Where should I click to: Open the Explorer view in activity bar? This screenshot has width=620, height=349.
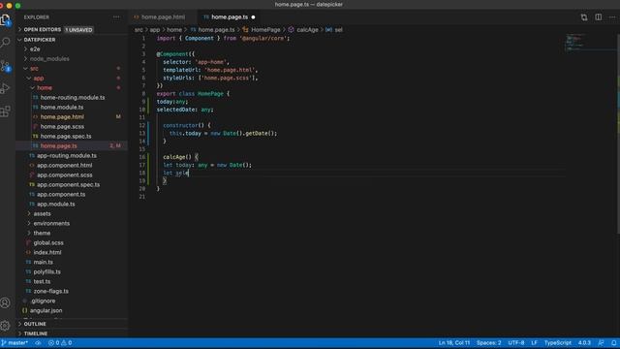[6, 19]
